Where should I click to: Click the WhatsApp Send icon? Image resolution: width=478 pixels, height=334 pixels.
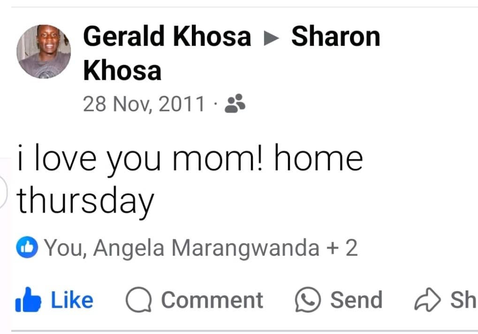pos(308,300)
